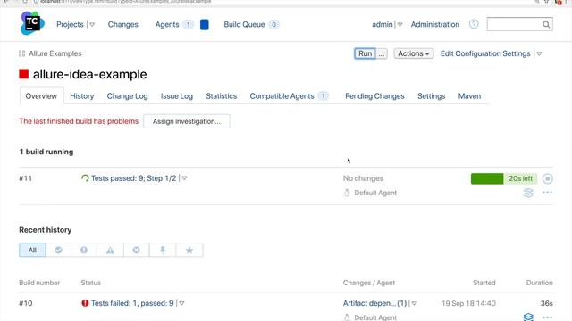Filter history by warning triangle builds
Viewport: 572px width, 321px height.
110,250
